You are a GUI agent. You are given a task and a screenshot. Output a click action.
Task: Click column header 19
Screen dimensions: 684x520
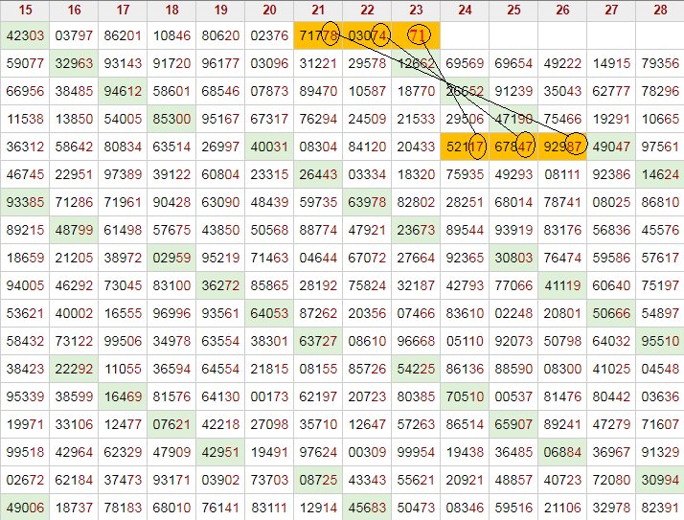point(220,10)
